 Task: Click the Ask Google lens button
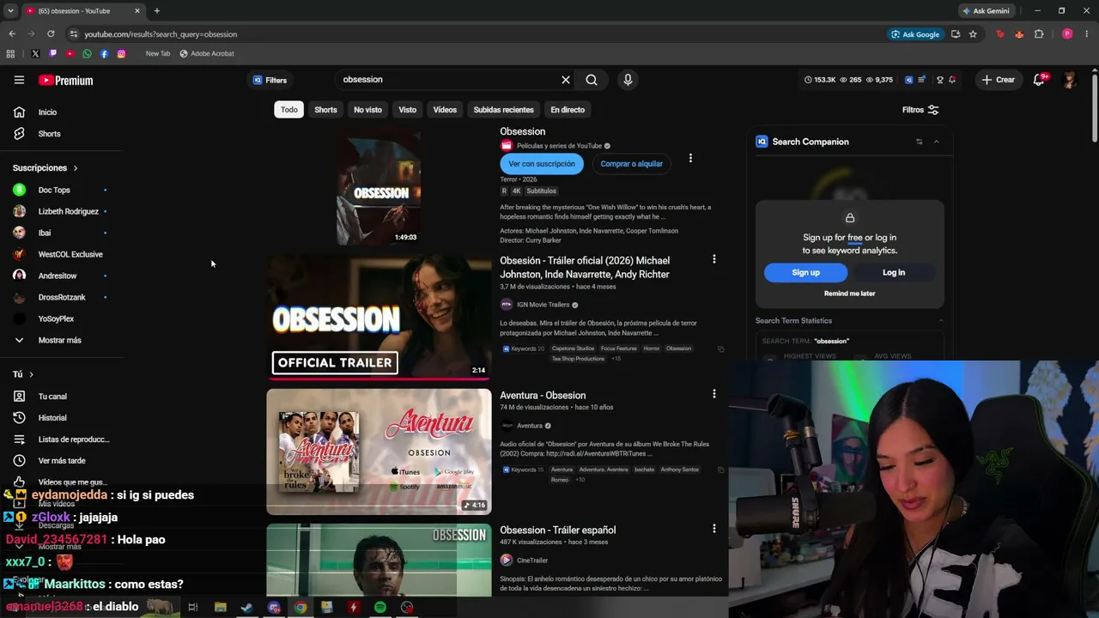point(915,34)
